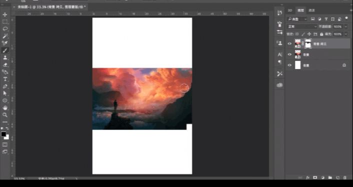Open the Character panel icon
Screen dimensions: 353x187
pyautogui.click(x=279, y=54)
